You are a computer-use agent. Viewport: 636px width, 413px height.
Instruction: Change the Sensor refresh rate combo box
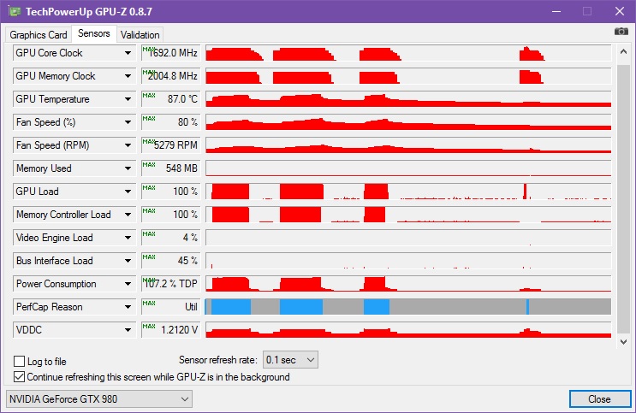(290, 360)
